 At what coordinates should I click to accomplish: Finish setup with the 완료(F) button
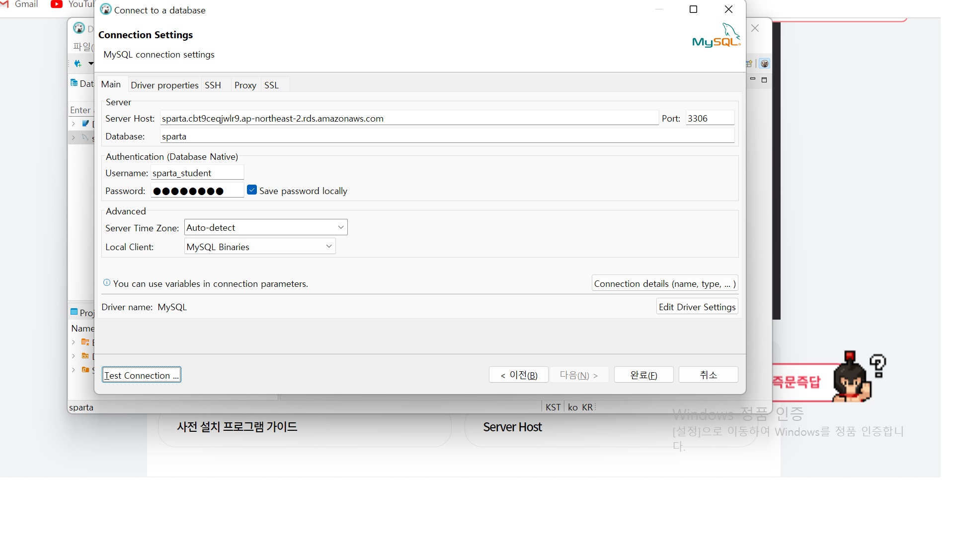[644, 375]
